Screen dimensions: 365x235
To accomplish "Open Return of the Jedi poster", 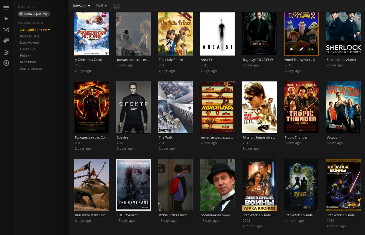I will pos(301,185).
